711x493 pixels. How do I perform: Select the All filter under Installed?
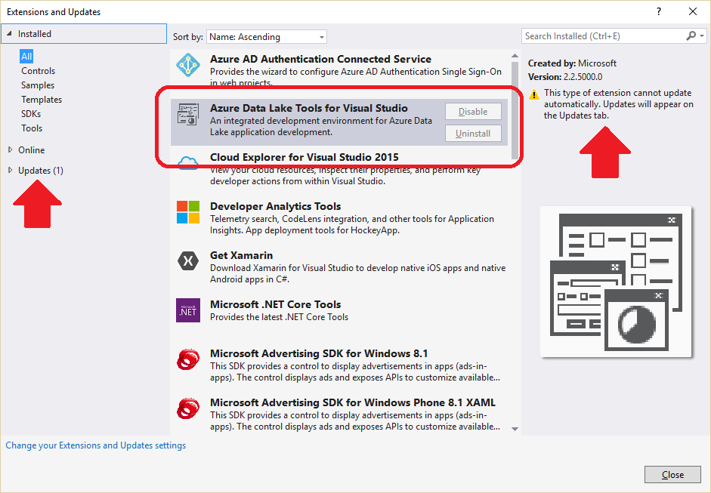[x=26, y=56]
